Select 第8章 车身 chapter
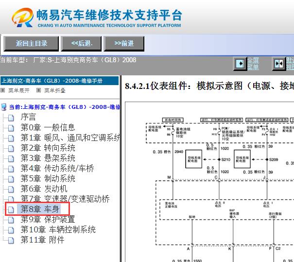 [x=40, y=209]
